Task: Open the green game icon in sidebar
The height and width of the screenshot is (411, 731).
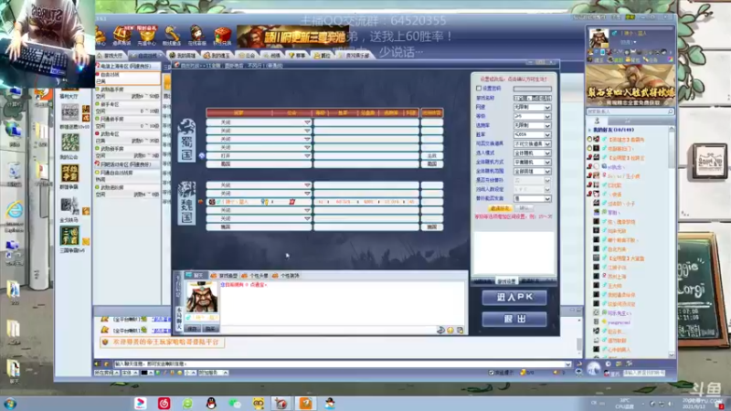Action: pos(70,143)
